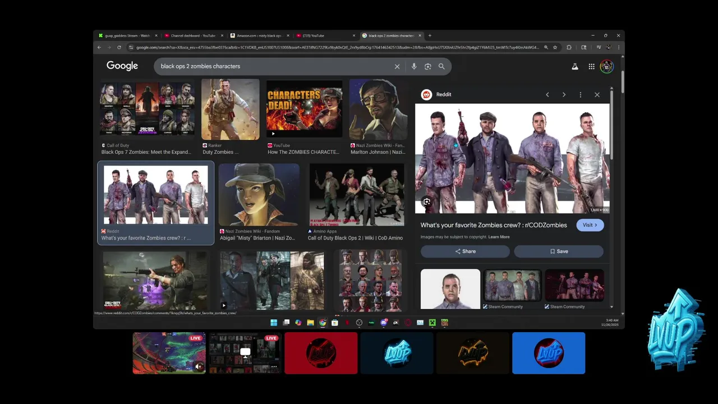Open the Windows Start menu
The height and width of the screenshot is (404, 718).
tap(274, 323)
